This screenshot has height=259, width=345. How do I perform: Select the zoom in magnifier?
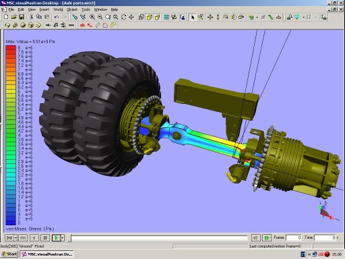[100, 17]
